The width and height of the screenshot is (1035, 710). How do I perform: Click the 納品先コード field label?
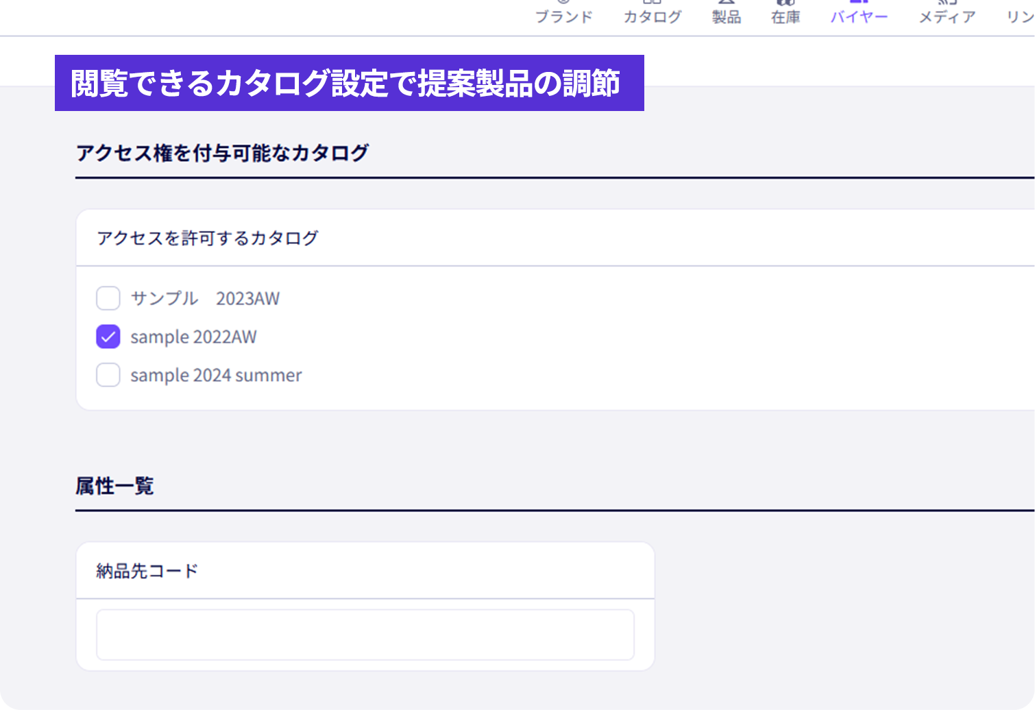pos(147,571)
